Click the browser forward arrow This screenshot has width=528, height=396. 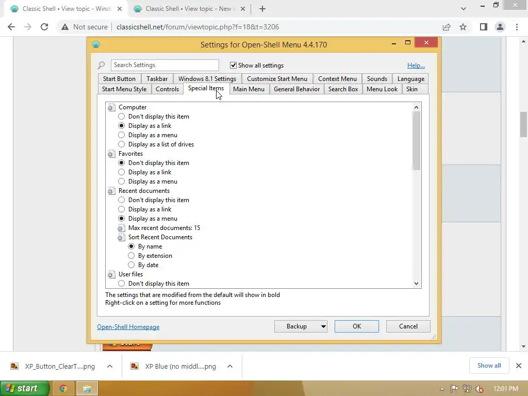click(x=28, y=27)
